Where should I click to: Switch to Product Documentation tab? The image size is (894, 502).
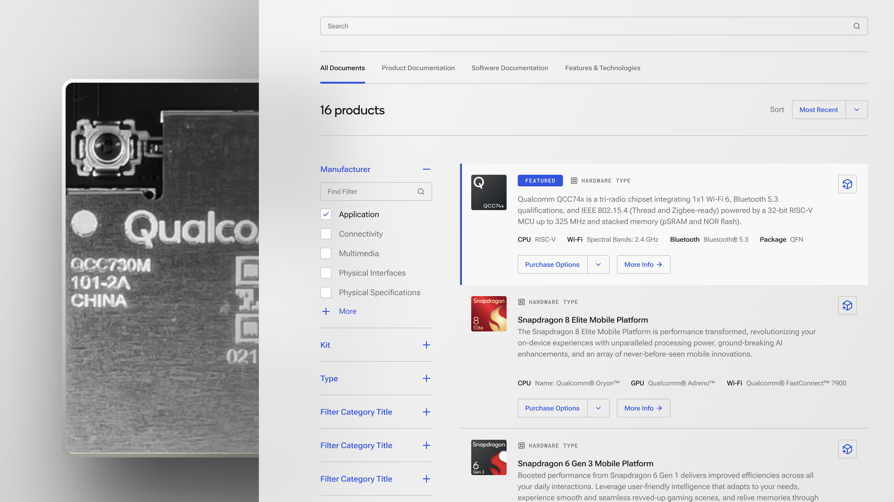coord(418,68)
